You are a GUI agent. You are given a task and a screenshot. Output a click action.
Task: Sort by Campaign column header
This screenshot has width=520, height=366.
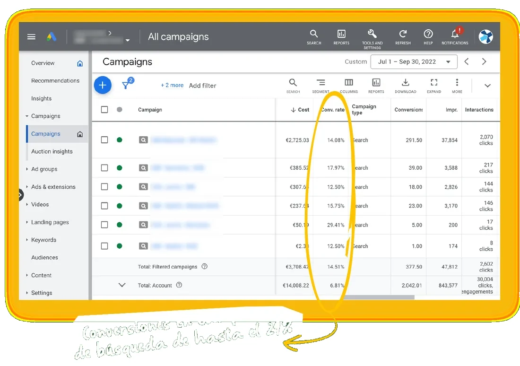point(150,110)
